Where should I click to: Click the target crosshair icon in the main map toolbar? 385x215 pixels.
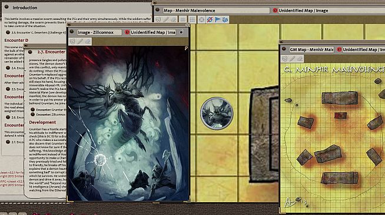pyautogui.click(x=201, y=19)
